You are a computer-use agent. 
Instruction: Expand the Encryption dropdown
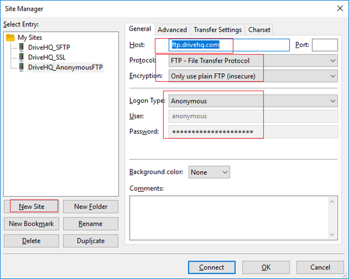(253, 75)
